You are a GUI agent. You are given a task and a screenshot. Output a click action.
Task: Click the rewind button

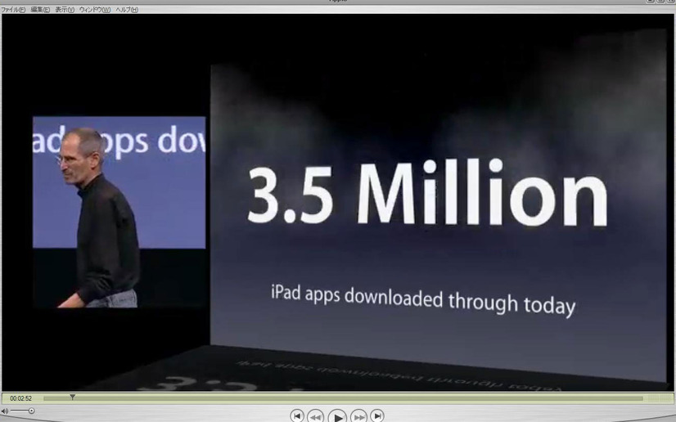[x=315, y=416]
